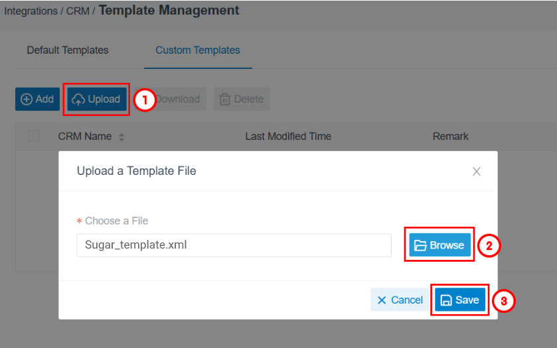The width and height of the screenshot is (557, 348).
Task: Close the Upload a Template File dialog
Action: pyautogui.click(x=477, y=171)
